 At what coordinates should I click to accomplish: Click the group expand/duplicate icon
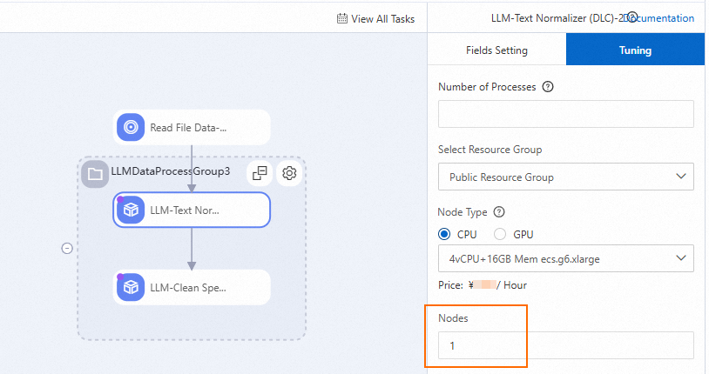point(260,172)
